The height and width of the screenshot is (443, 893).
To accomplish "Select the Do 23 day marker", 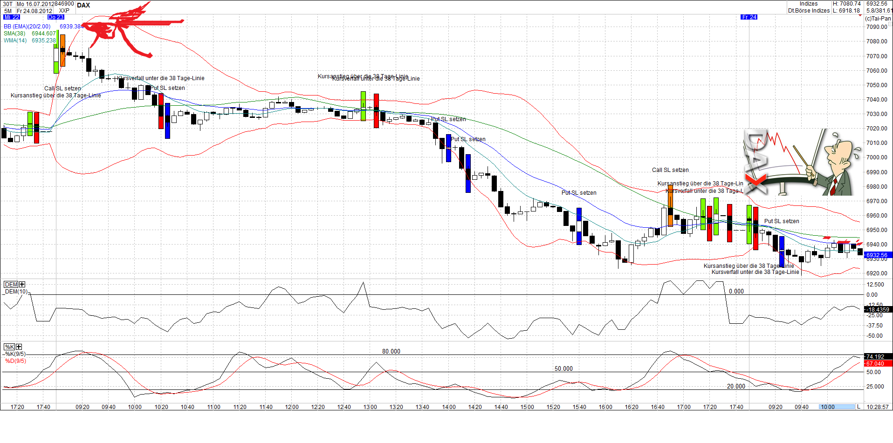I will [x=56, y=17].
